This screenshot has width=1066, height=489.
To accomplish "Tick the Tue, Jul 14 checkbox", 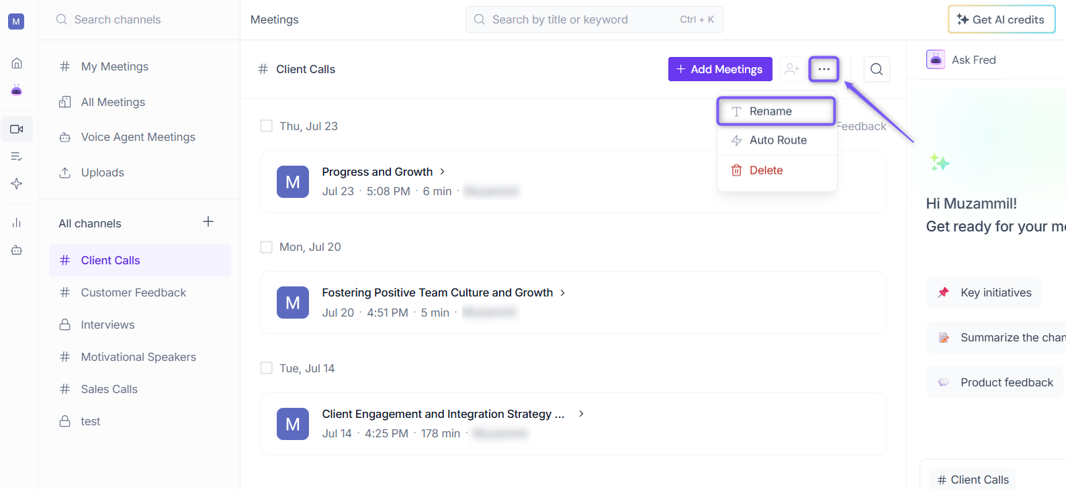I will click(266, 368).
